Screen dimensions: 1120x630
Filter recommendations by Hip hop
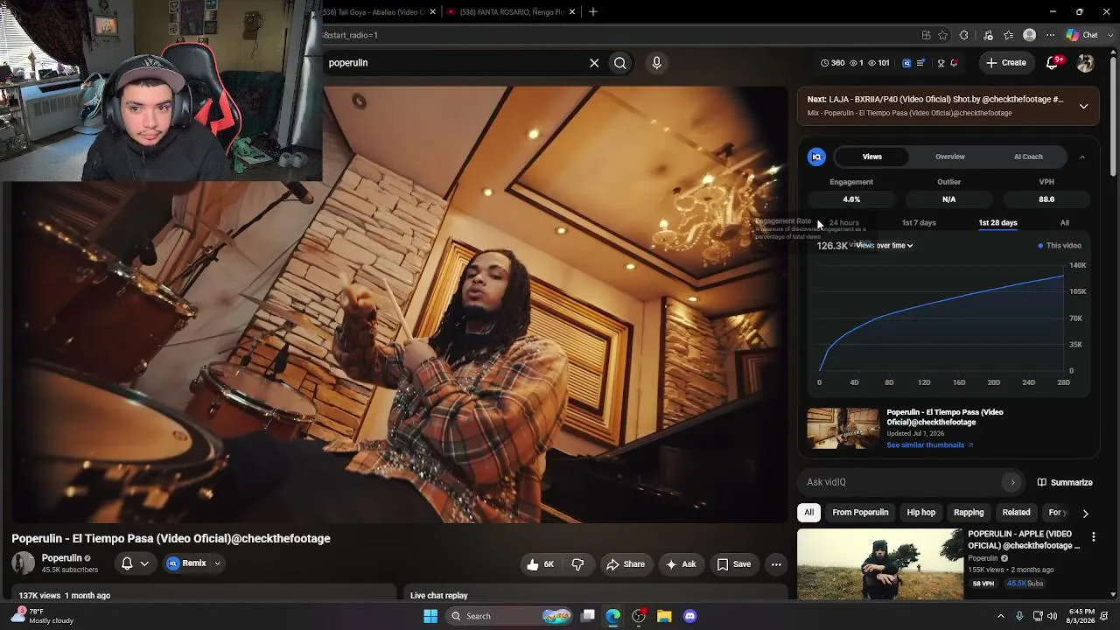[x=921, y=513]
